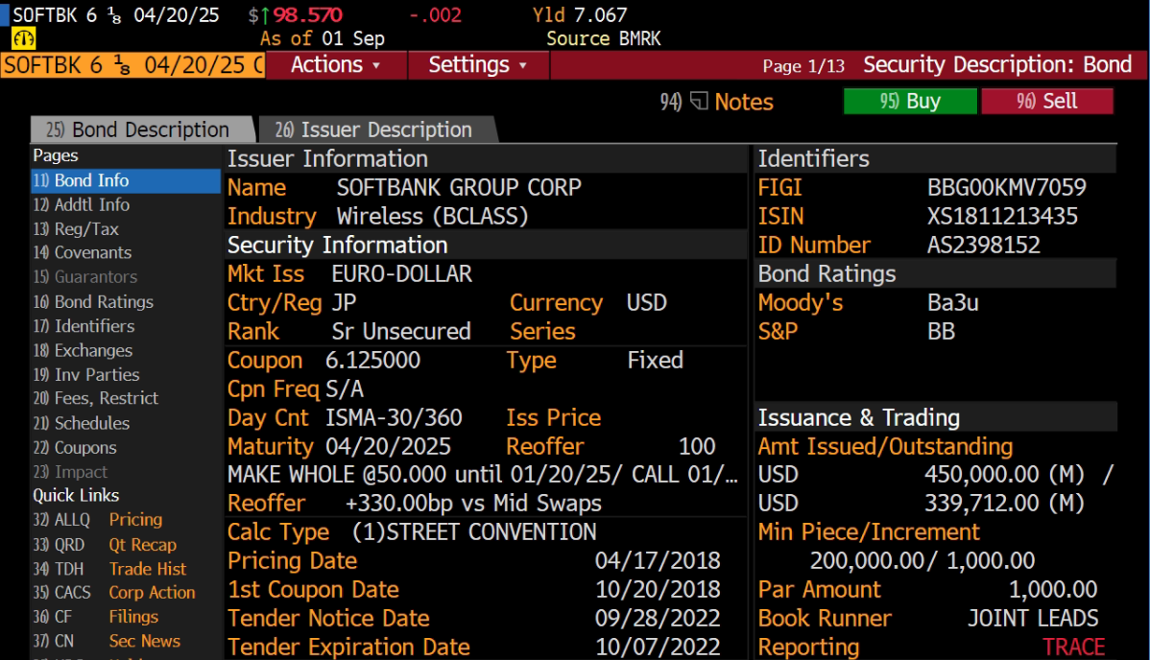Open the Actions dropdown menu
Screen dimensions: 1150x660
tap(335, 64)
